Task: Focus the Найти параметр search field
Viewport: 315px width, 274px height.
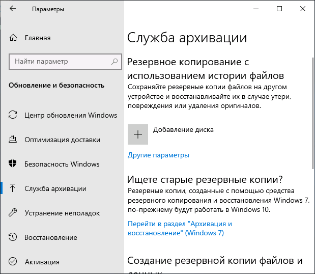Action: coord(65,62)
